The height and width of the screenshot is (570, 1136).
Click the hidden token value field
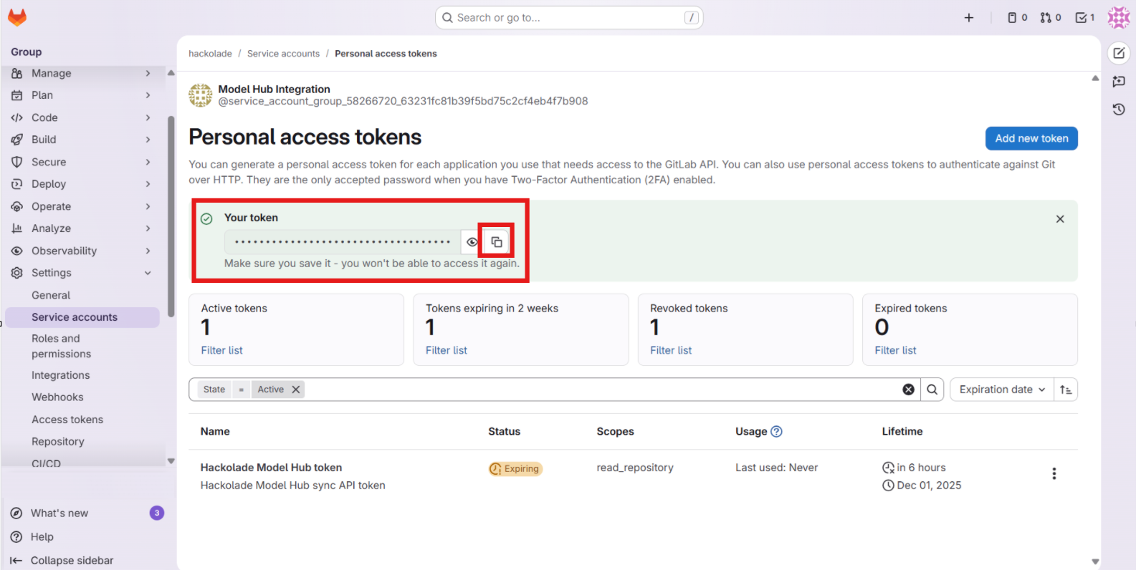coord(343,242)
